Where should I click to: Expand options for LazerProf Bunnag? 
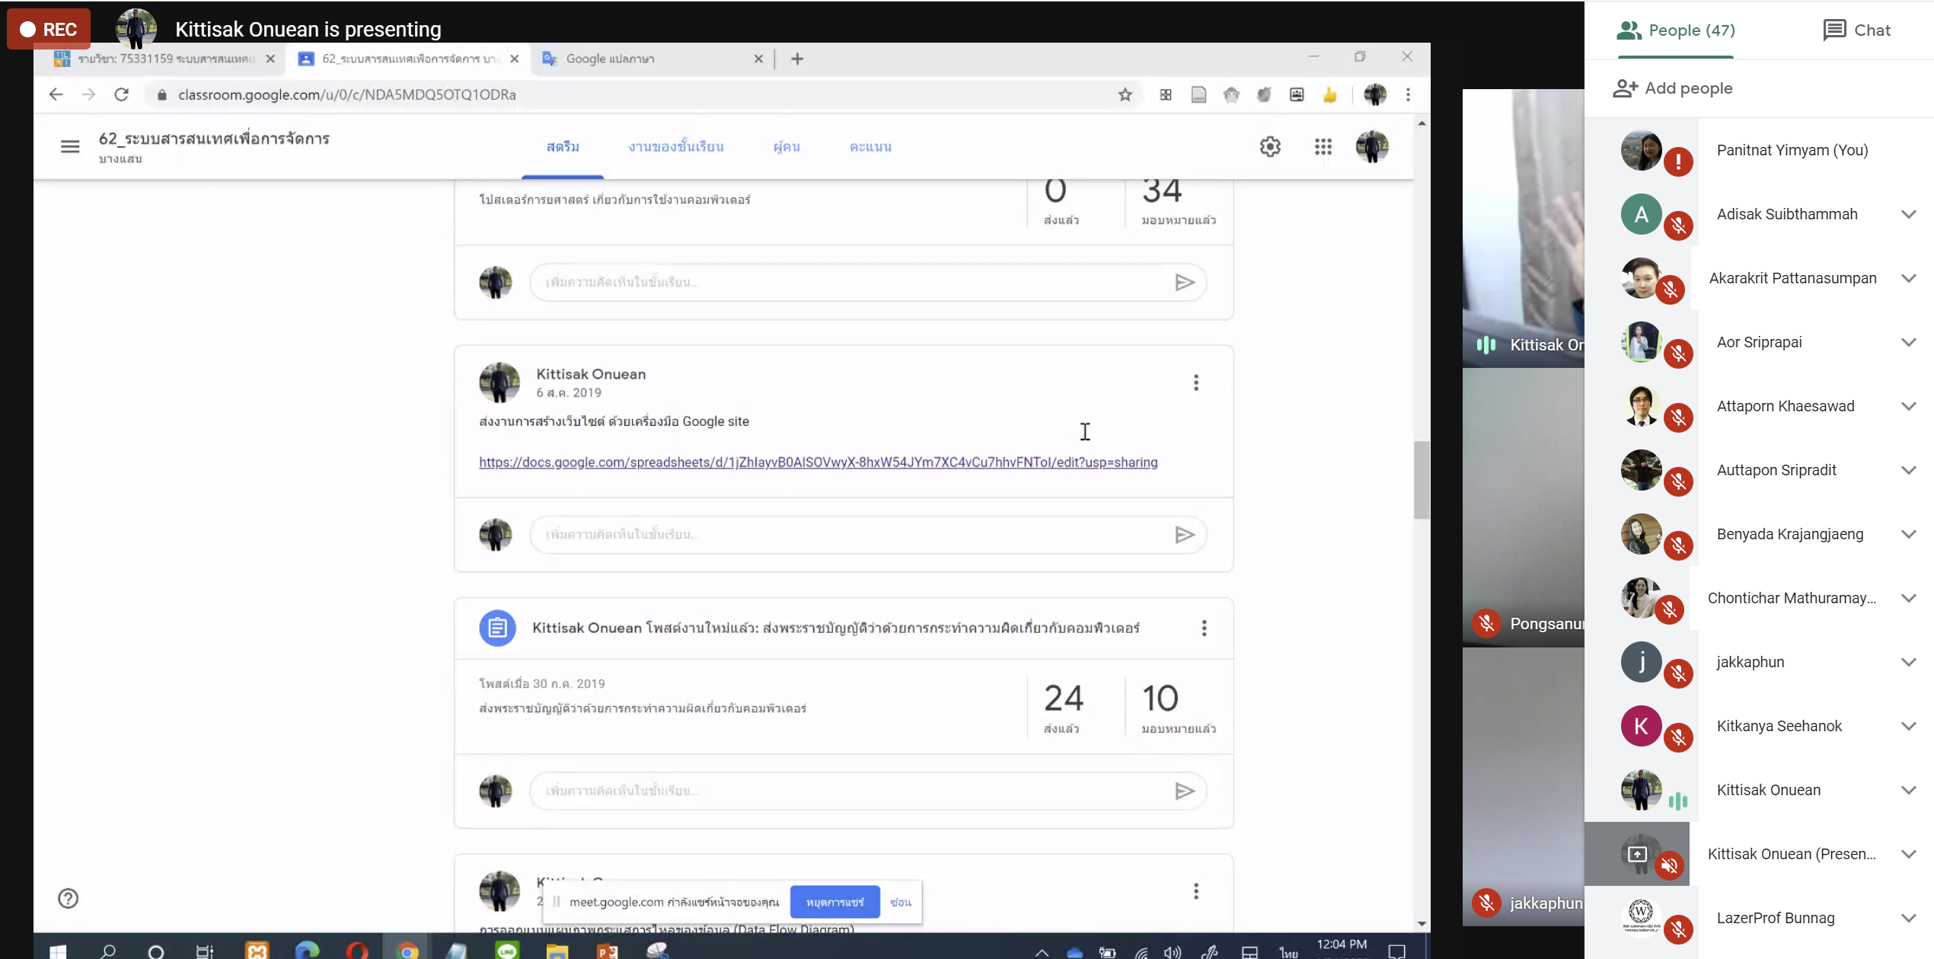coord(1908,918)
